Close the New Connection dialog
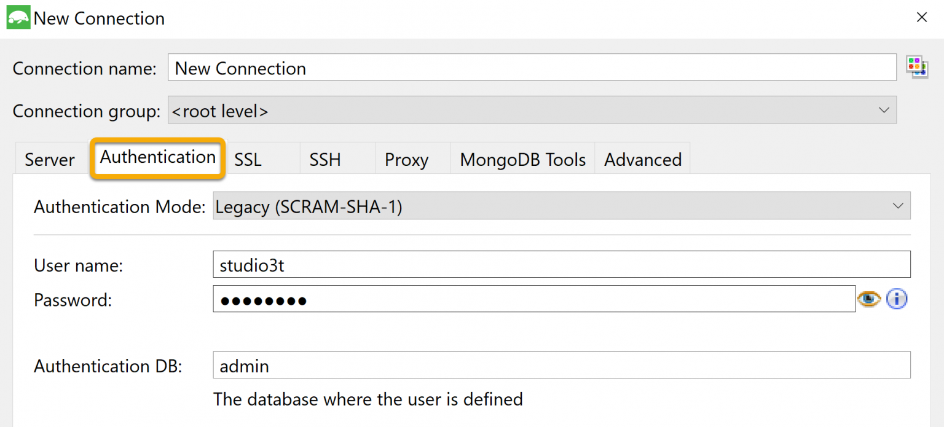The height and width of the screenshot is (427, 944). click(922, 17)
